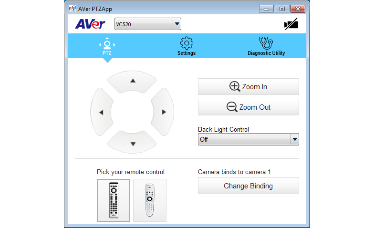Minimize the AVer PTZApp window

coord(266,9)
